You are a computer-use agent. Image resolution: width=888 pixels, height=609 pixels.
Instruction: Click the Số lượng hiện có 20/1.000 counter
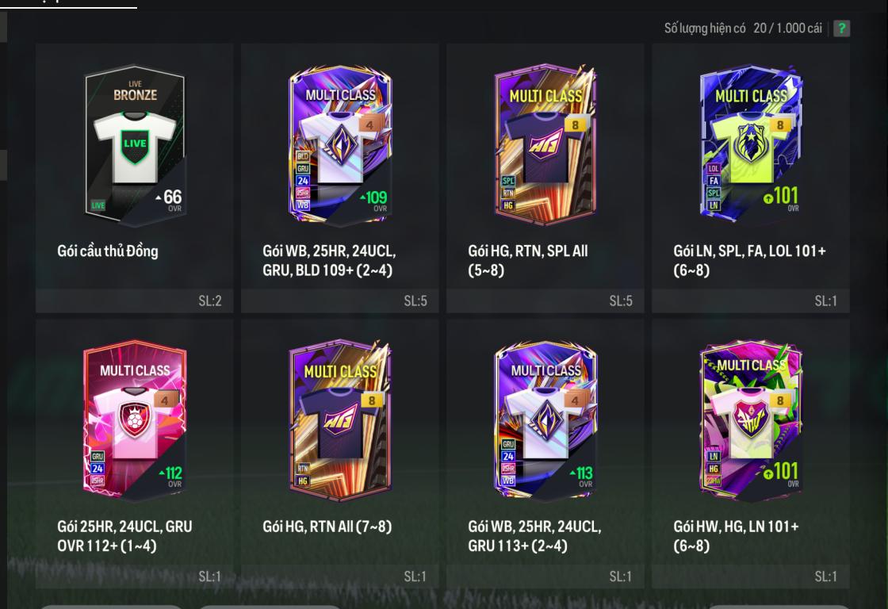click(742, 29)
